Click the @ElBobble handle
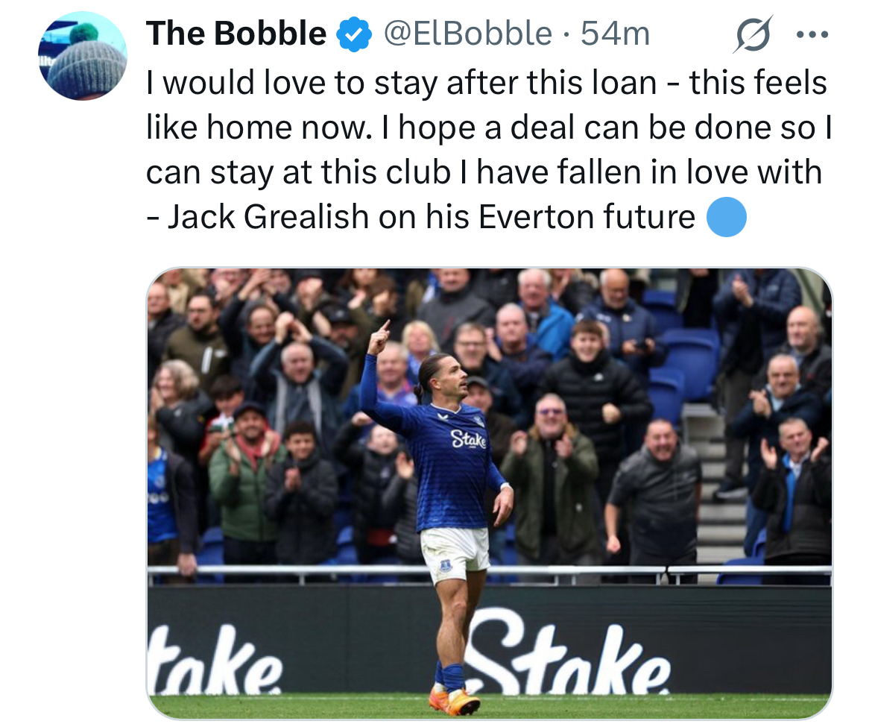Screen dimensions: 872x727 (468, 34)
